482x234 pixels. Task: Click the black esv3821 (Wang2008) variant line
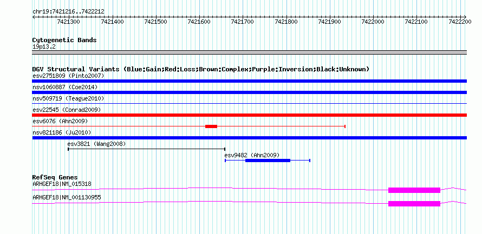(147, 149)
